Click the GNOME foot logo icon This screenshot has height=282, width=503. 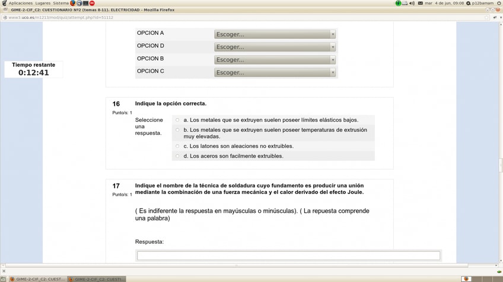4,3
